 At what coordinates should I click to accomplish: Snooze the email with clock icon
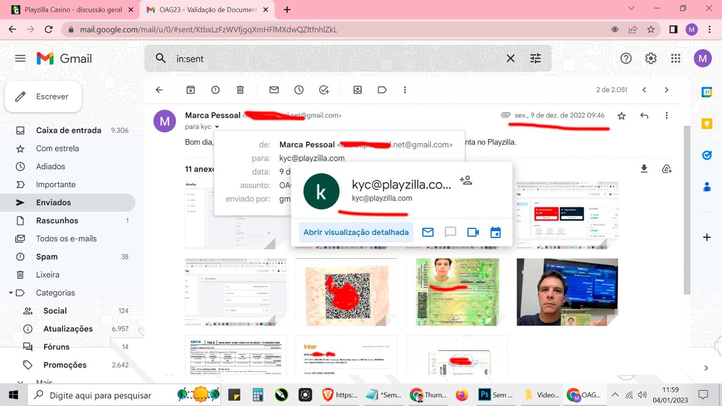(x=299, y=90)
